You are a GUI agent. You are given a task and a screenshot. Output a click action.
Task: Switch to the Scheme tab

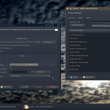(72, 18)
